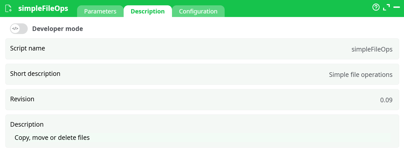This screenshot has height=151, width=404.
Task: Click the text Simple file operations
Action: [360, 75]
